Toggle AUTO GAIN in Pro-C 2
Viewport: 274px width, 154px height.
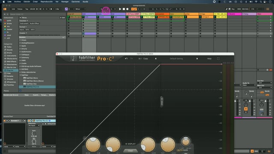tap(183, 150)
